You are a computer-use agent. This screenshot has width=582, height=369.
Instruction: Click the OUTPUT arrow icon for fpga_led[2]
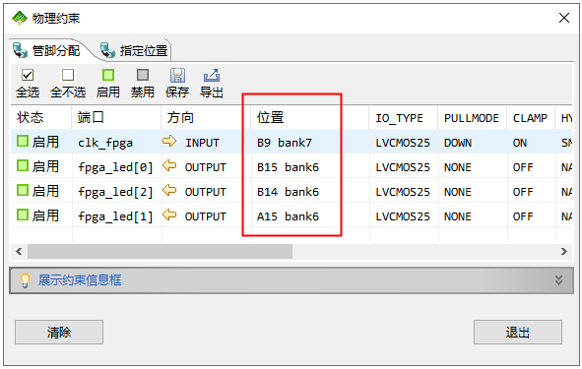tap(169, 190)
